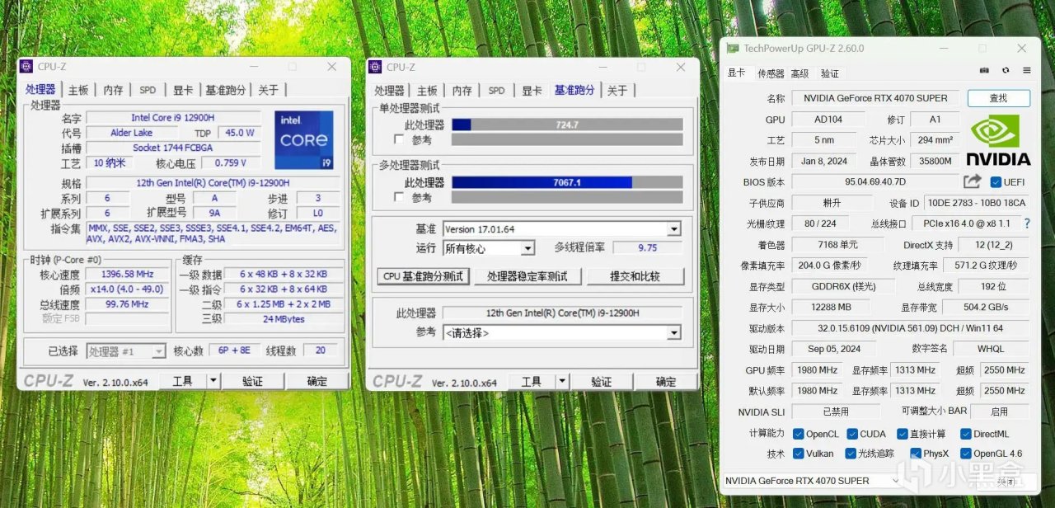
Task: Open 基准跑分 tab in processor CPU-Z window
Action: tap(226, 90)
